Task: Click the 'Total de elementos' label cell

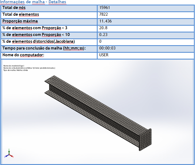Action: pos(20,15)
